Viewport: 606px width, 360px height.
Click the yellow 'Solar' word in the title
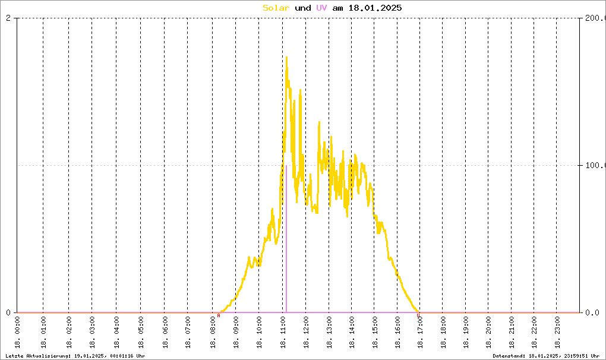click(x=276, y=8)
